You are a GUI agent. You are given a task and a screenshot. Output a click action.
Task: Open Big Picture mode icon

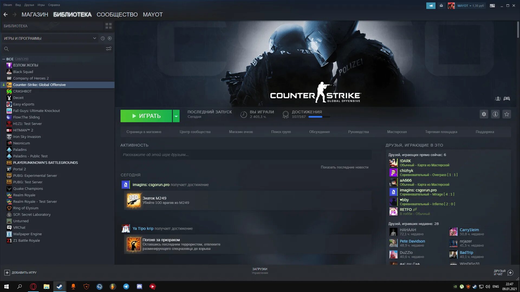492,5
